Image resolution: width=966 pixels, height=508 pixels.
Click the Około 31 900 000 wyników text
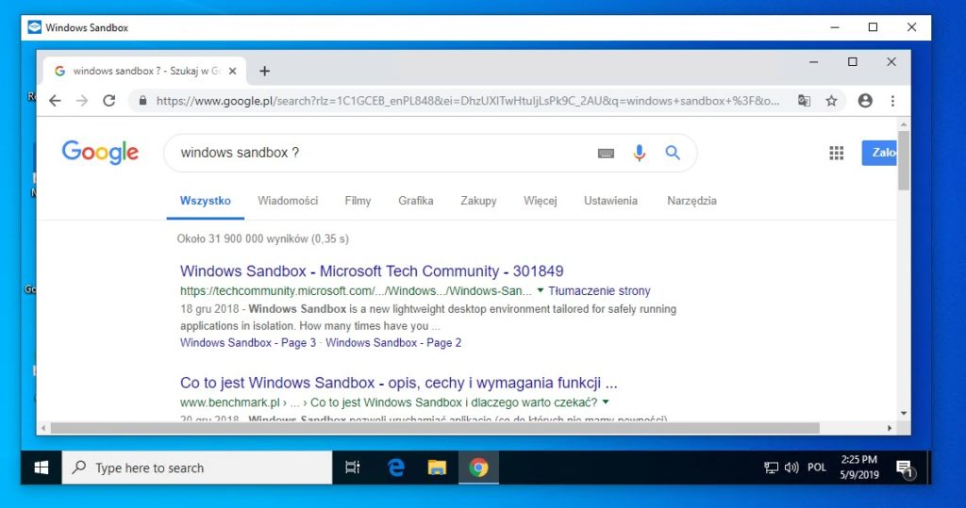(x=262, y=238)
